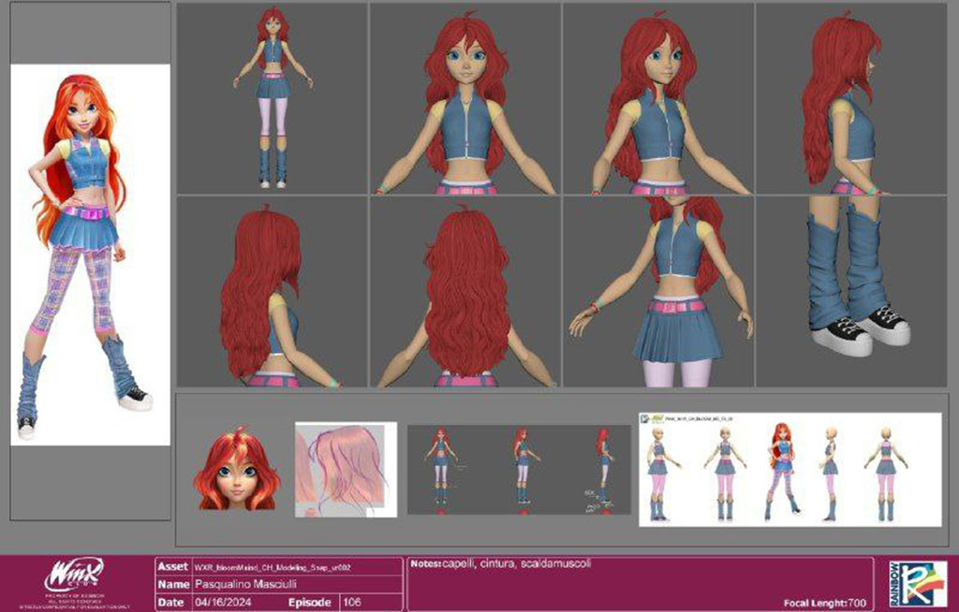Open the leg warmers and sneakers close-up
Screen dimensions: 959x612
point(851,292)
